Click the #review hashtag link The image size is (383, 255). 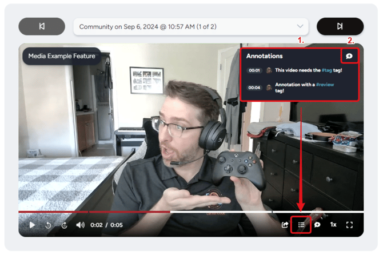[324, 85]
